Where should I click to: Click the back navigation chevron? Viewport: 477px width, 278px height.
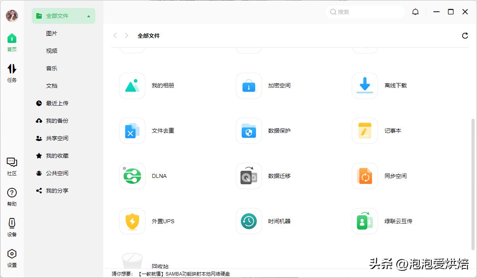(x=115, y=35)
